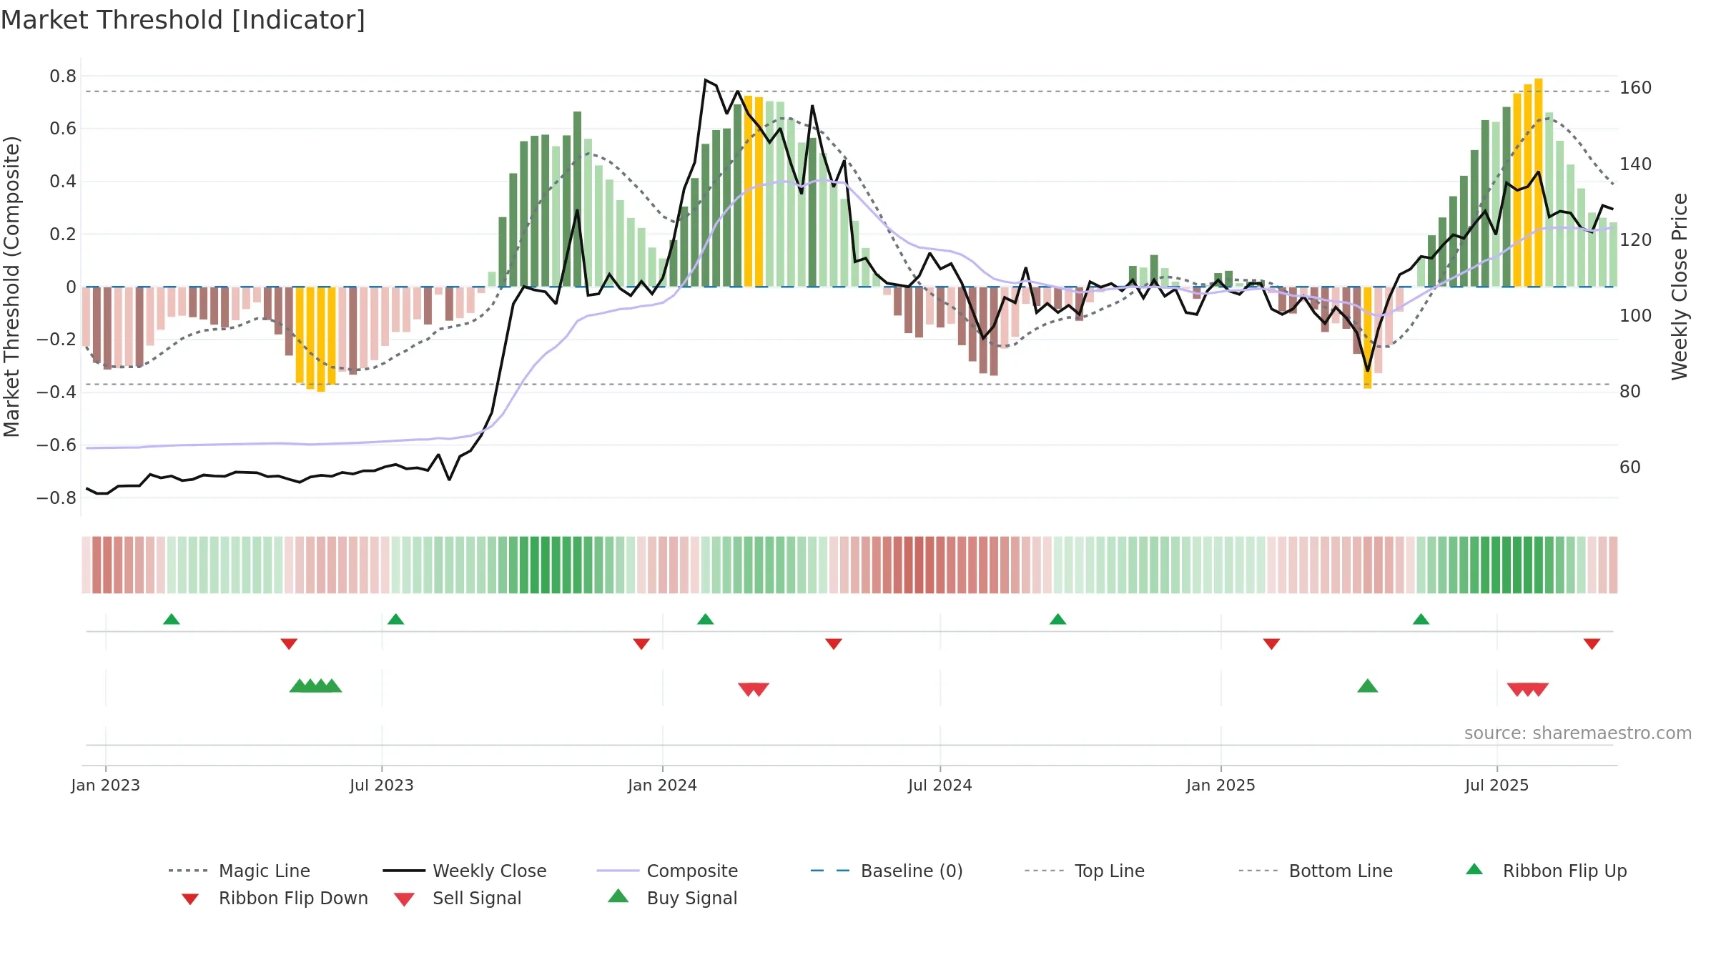The image size is (1716, 965).
Task: Click the Ribbon Flip Up marker in late January 2024
Action: (x=706, y=619)
